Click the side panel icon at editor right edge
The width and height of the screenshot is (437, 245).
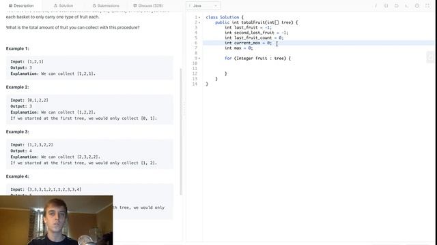tap(430, 57)
